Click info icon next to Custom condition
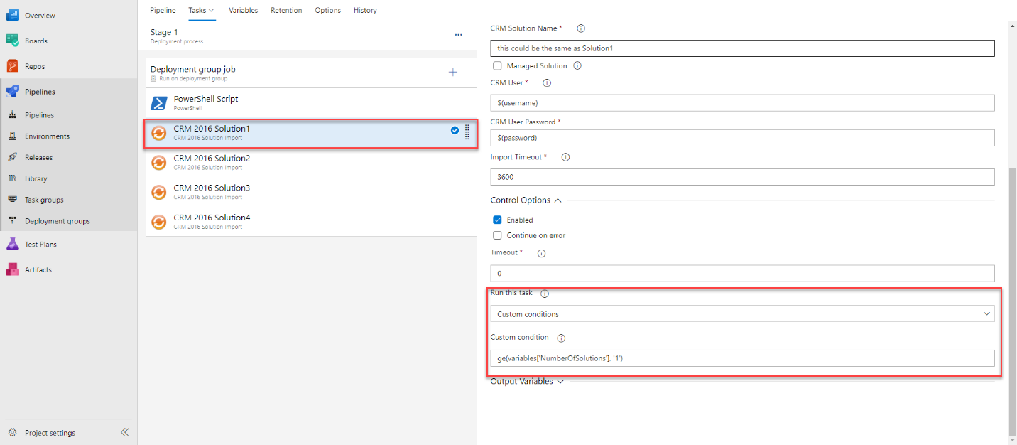The image size is (1017, 445). [x=561, y=338]
